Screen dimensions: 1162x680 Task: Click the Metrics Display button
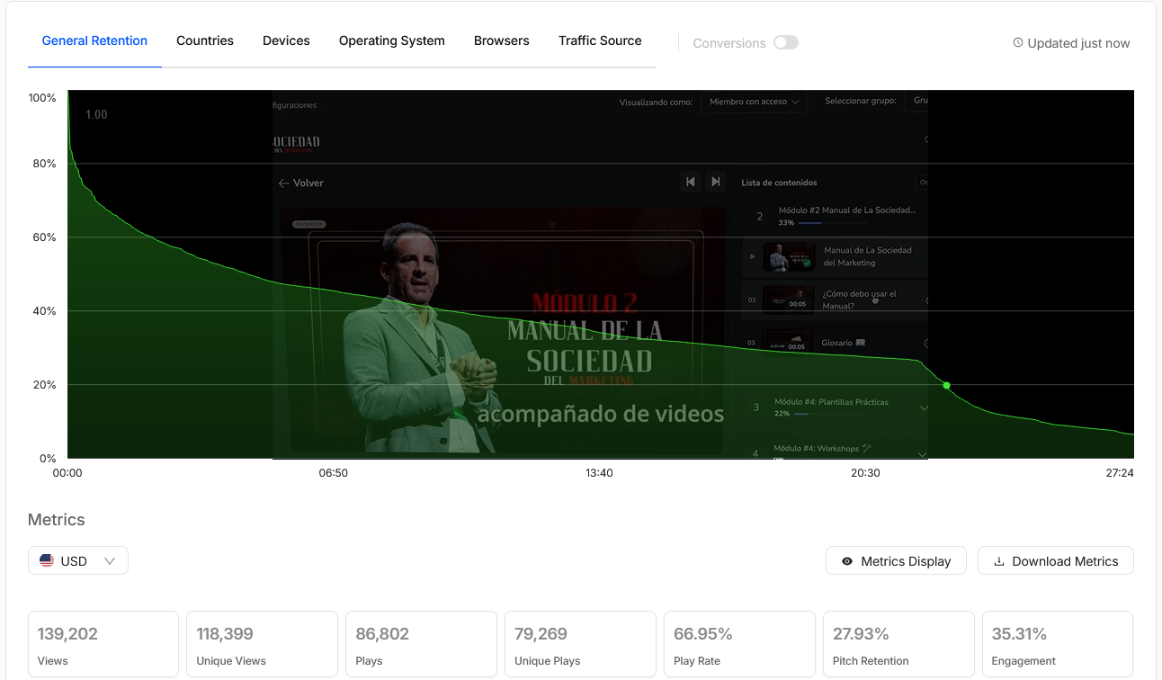pyautogui.click(x=896, y=560)
